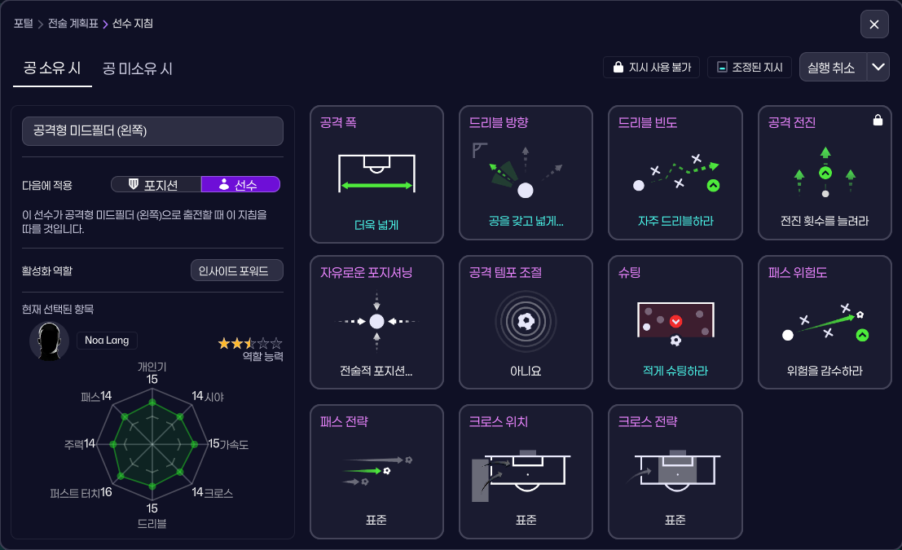
Task: Click the Noa Lang player portrait
Action: 49,340
